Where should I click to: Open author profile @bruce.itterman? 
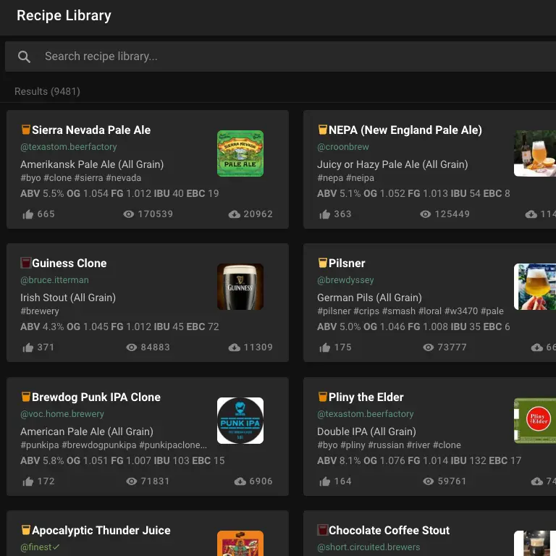[x=54, y=280]
